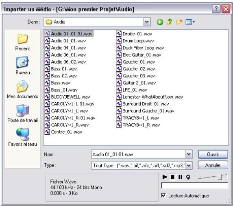
Task: Close the Importer un Média dialog
Action: [226, 9]
